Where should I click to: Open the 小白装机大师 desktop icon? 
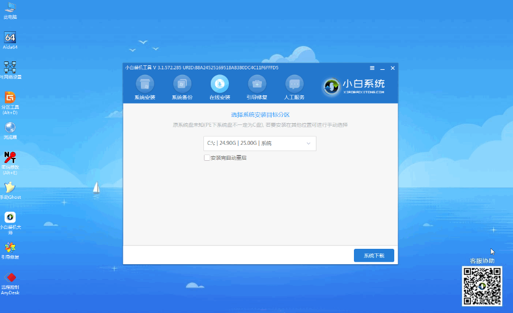pos(10,223)
